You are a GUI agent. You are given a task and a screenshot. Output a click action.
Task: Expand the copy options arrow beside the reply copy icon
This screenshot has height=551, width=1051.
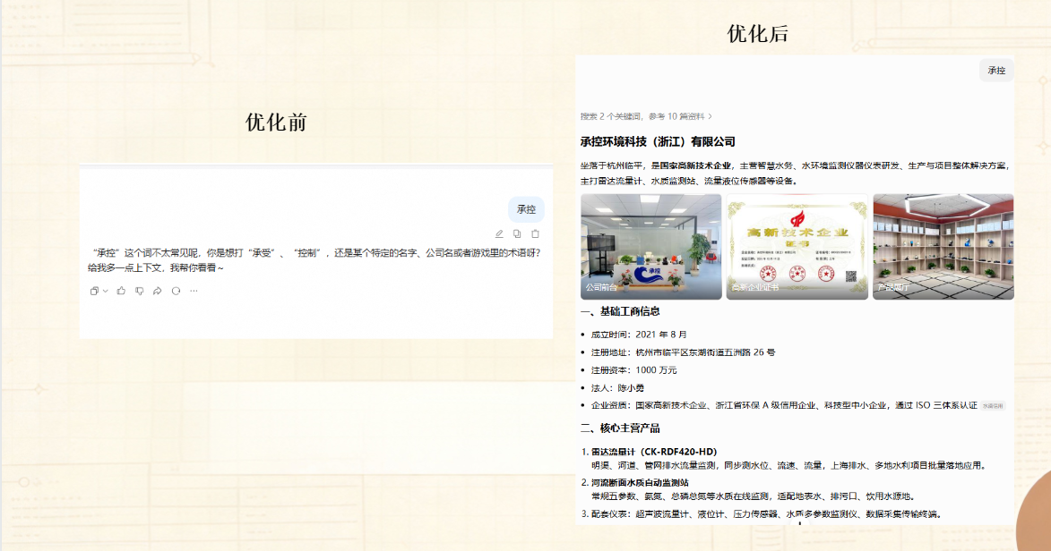105,291
